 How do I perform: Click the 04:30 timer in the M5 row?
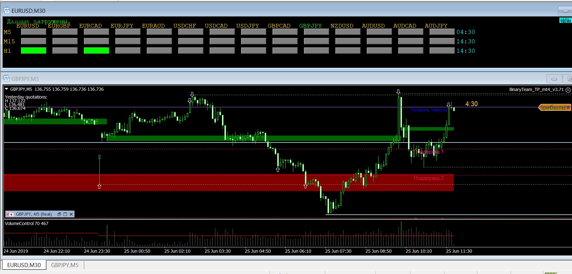click(x=466, y=32)
